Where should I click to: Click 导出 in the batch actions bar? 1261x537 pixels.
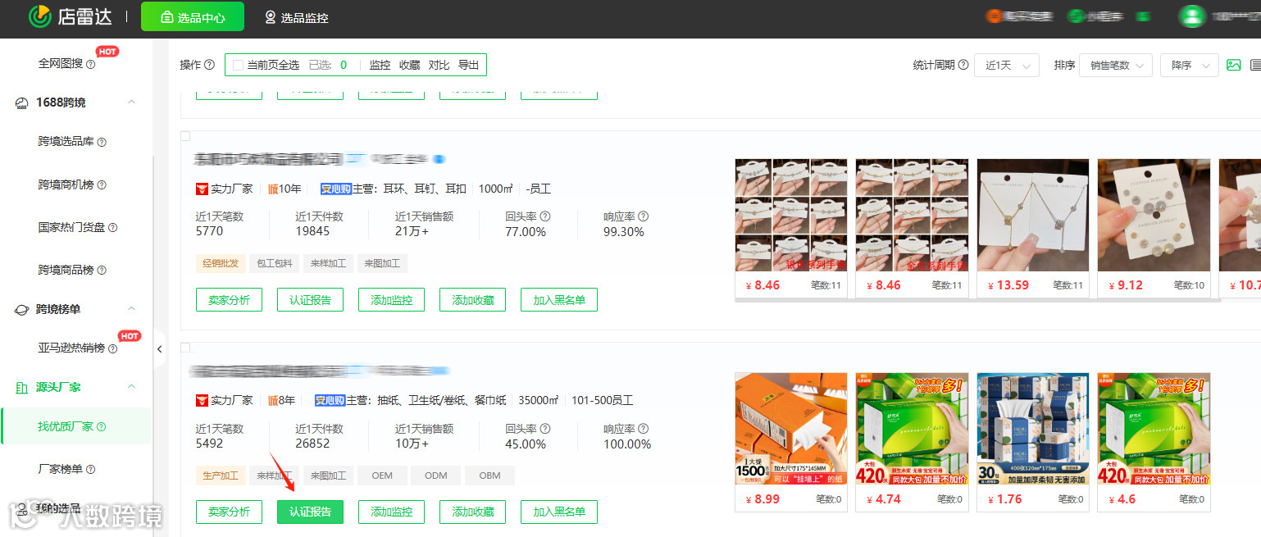(468, 65)
